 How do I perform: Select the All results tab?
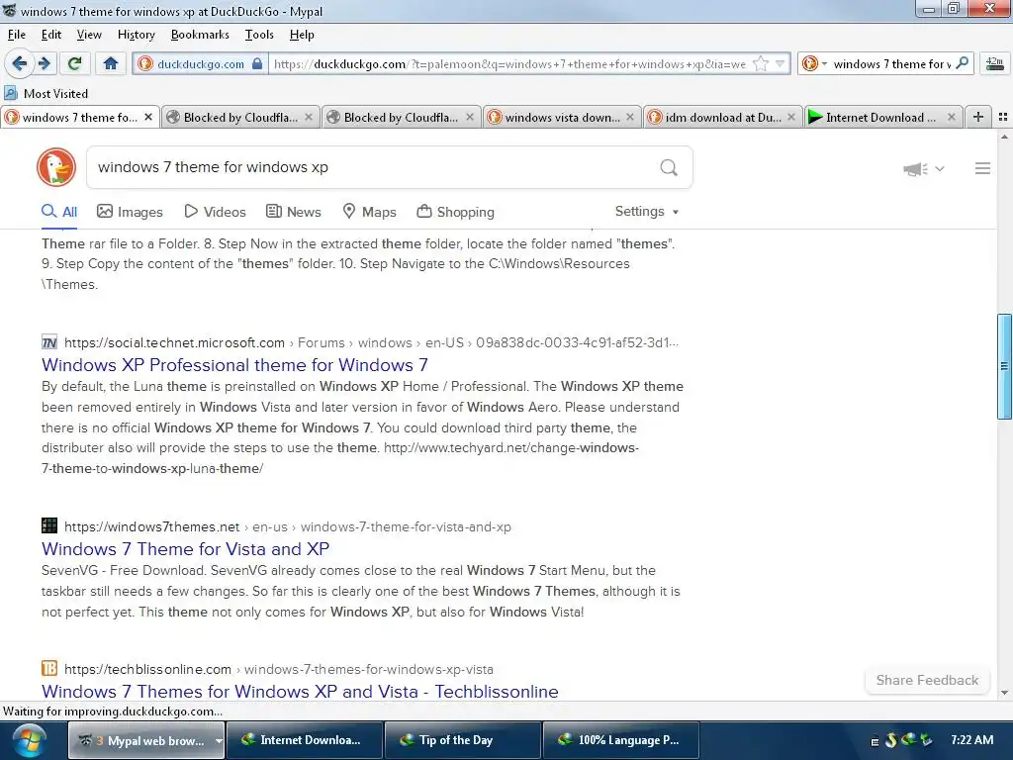pos(59,212)
